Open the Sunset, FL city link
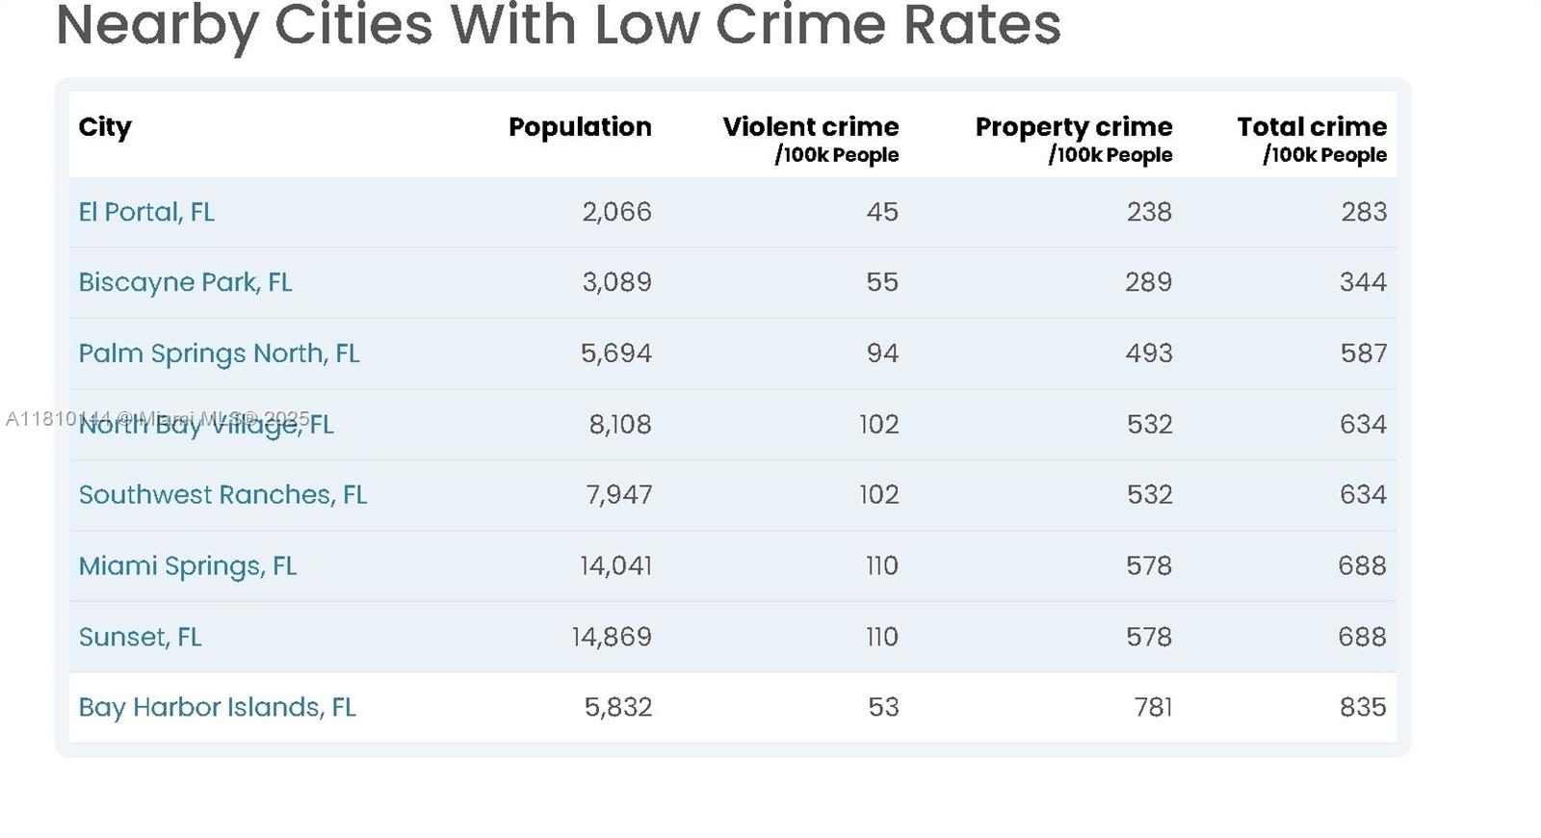This screenshot has width=1541, height=838. click(140, 637)
